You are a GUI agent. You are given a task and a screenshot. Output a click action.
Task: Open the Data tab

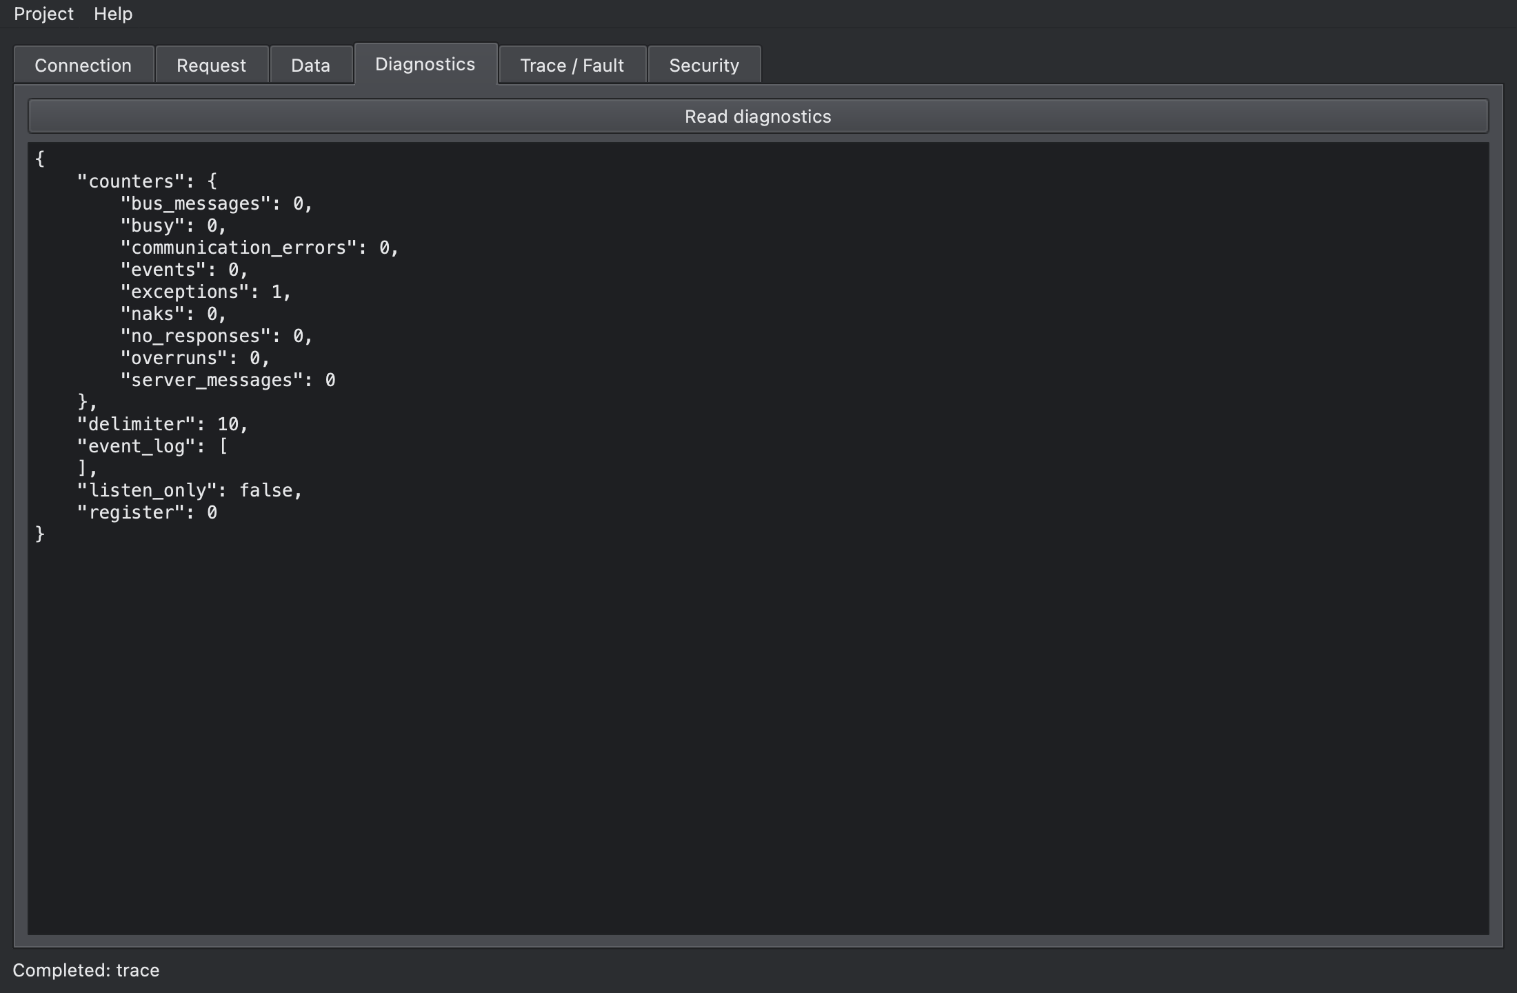click(311, 66)
